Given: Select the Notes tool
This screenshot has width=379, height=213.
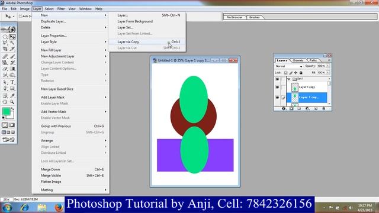Looking at the screenshot, I should [5, 96].
